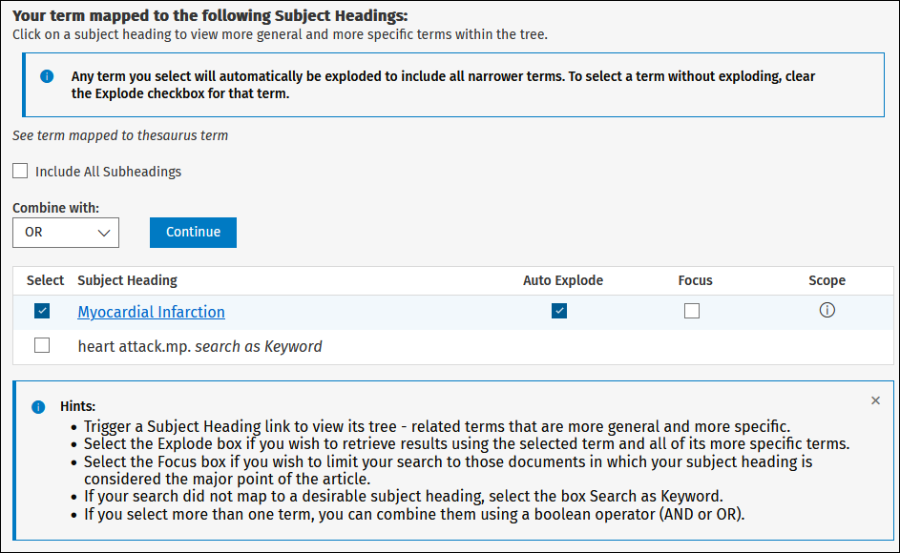Click heart attack.mp search as Keyword text
Screen dimensions: 900x553
pyautogui.click(x=199, y=346)
